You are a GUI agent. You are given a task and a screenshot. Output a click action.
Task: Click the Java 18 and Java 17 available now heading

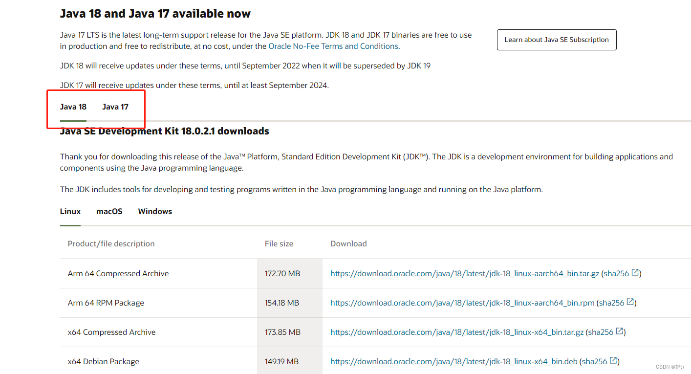click(x=155, y=13)
